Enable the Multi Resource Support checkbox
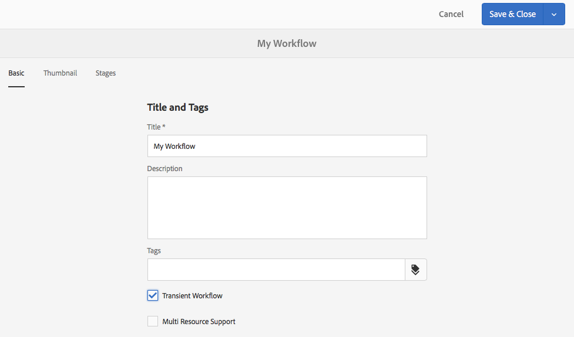 pos(153,321)
